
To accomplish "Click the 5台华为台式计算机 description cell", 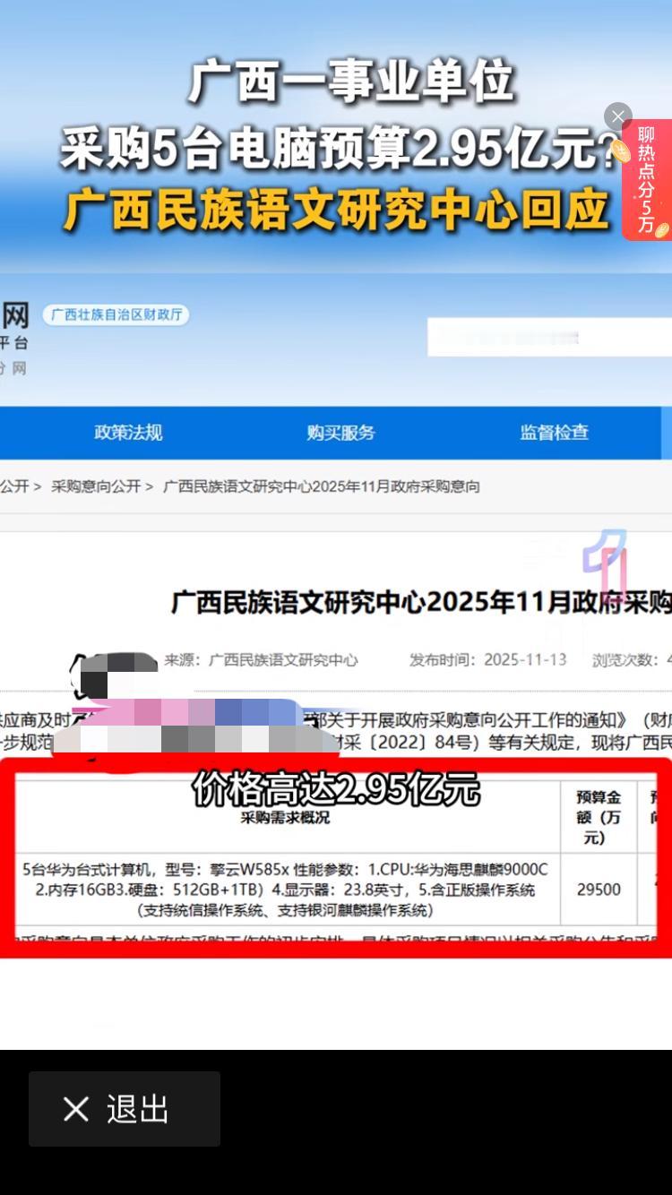I will pyautogui.click(x=285, y=890).
